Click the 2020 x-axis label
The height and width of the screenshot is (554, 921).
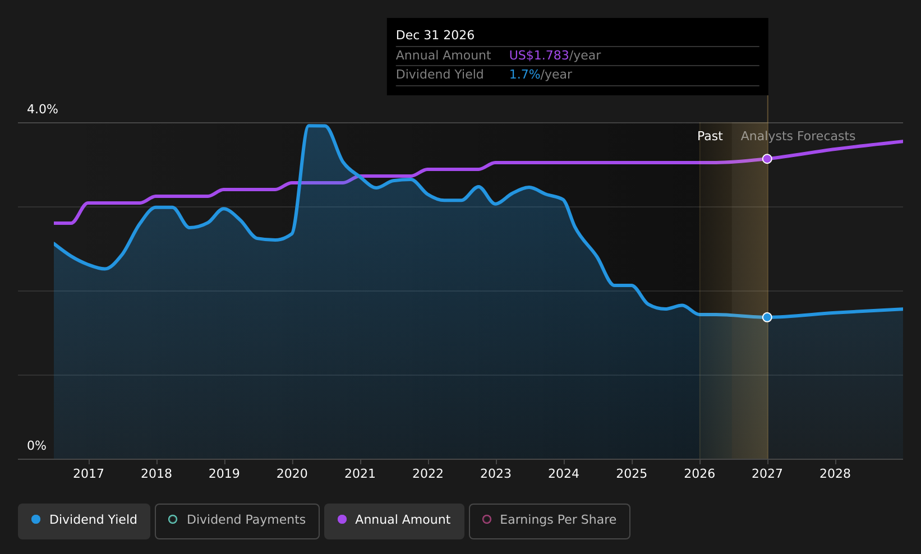[292, 474]
